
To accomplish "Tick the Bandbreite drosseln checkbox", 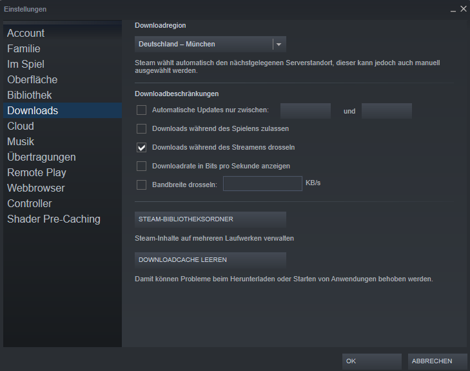I will [x=141, y=185].
